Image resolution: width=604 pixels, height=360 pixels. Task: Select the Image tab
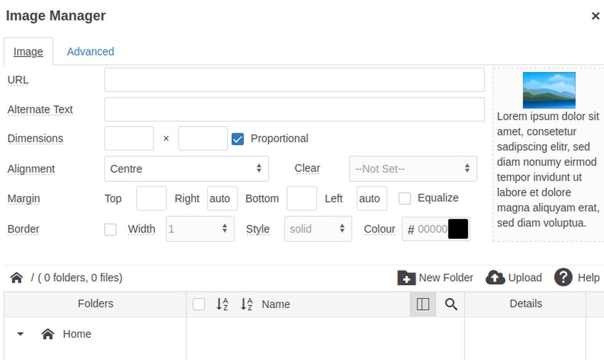(28, 52)
